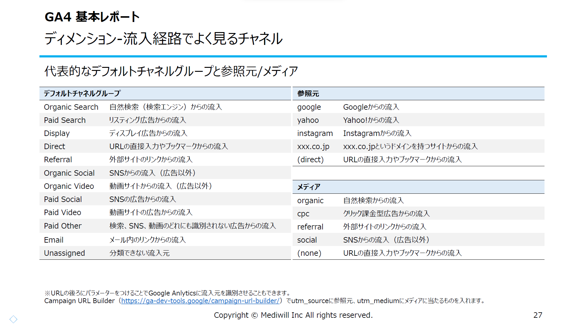Click the 'Organic Video' channel label

(x=69, y=186)
